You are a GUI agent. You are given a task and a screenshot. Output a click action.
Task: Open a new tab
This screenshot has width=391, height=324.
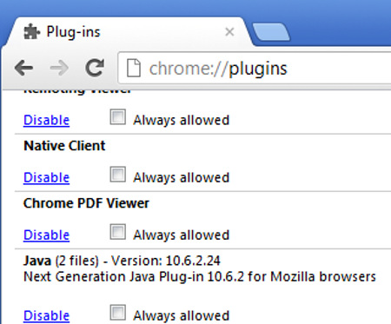[x=271, y=31]
